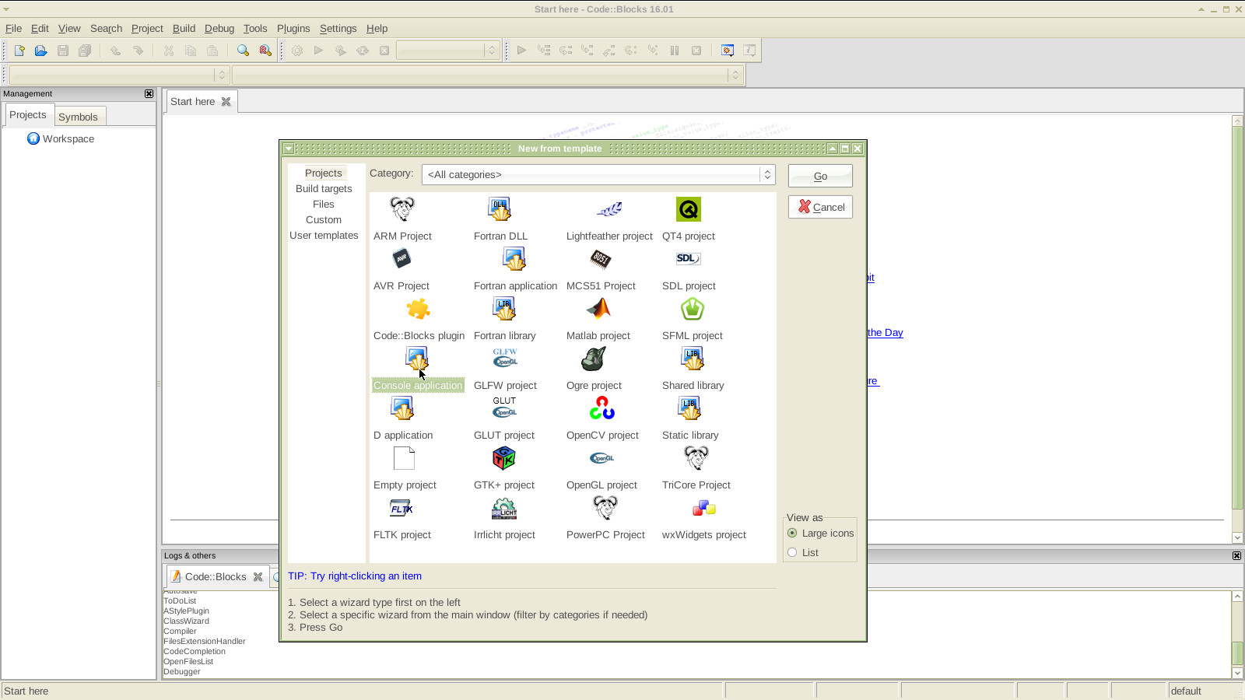This screenshot has width=1245, height=700.
Task: Click the Go button
Action: pyautogui.click(x=820, y=176)
